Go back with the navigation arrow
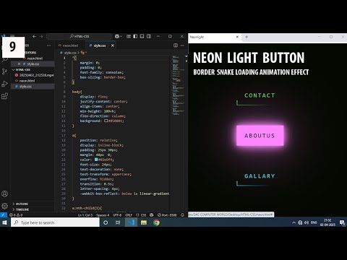 tap(34, 36)
